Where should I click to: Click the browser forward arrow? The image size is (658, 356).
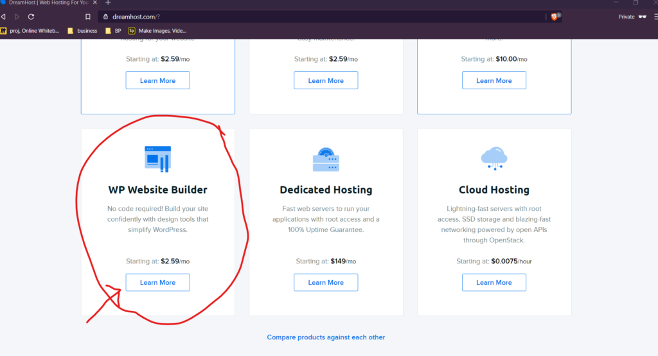pos(17,17)
